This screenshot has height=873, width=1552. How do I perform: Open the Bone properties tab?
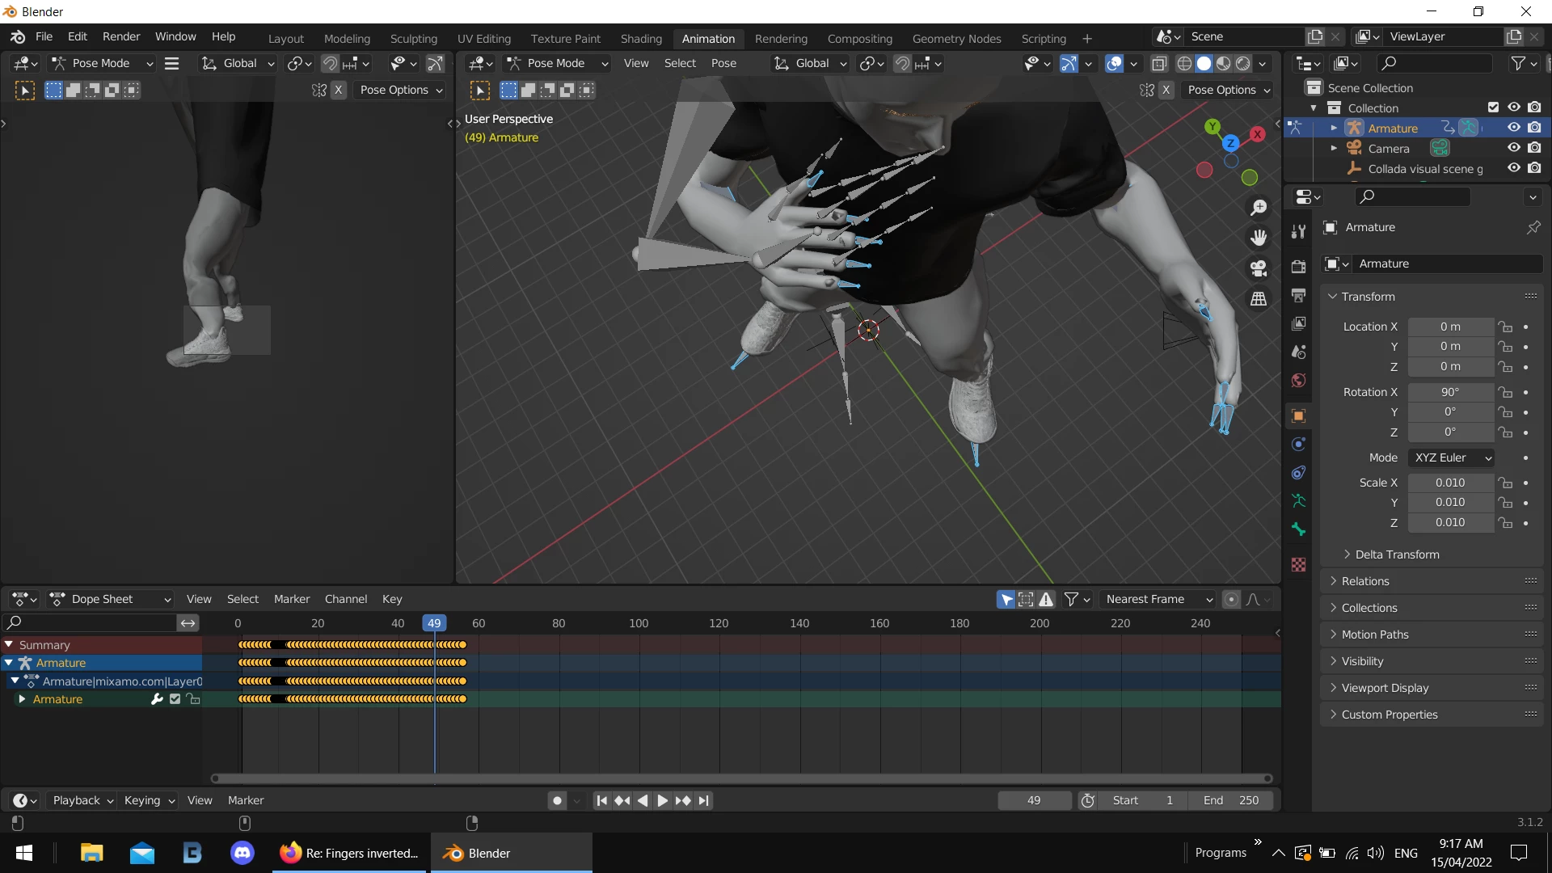tap(1298, 529)
